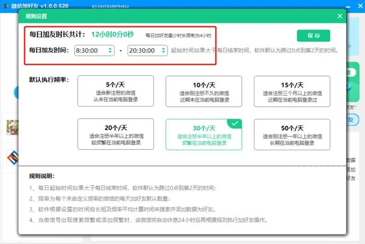Image resolution: width=365 pixels, height=244 pixels.
Task: Click rule note 1 about 每日起始时间
Action: 122,188
